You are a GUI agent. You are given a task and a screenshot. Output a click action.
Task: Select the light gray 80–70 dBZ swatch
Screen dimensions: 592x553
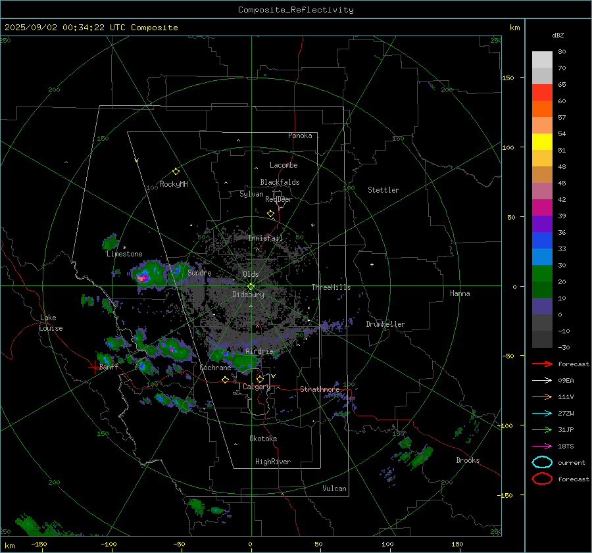(x=542, y=60)
